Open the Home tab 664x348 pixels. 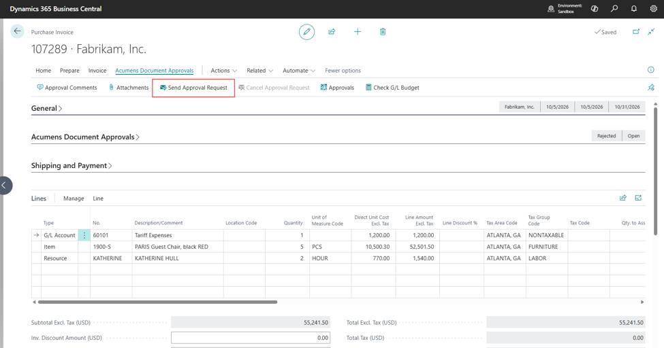(43, 71)
